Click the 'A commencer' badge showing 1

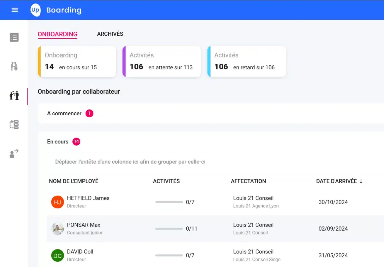tap(89, 113)
